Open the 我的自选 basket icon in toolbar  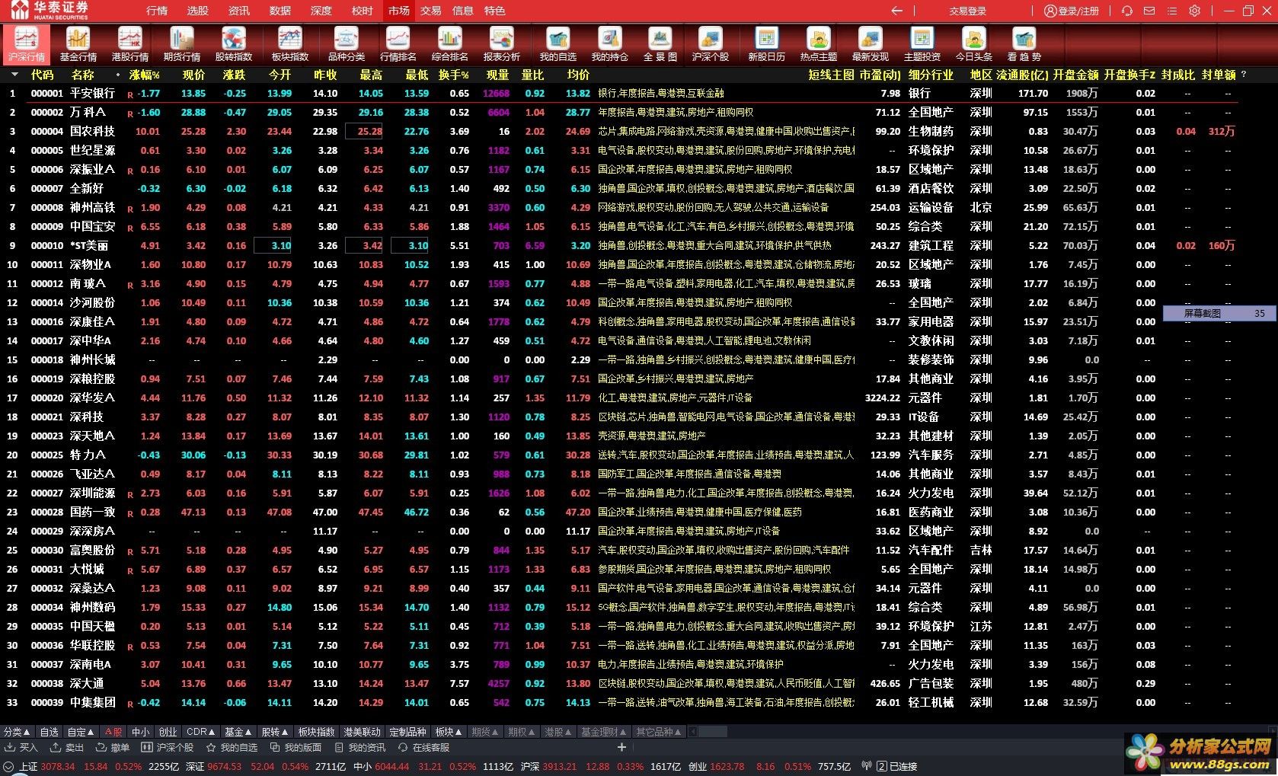coord(558,44)
